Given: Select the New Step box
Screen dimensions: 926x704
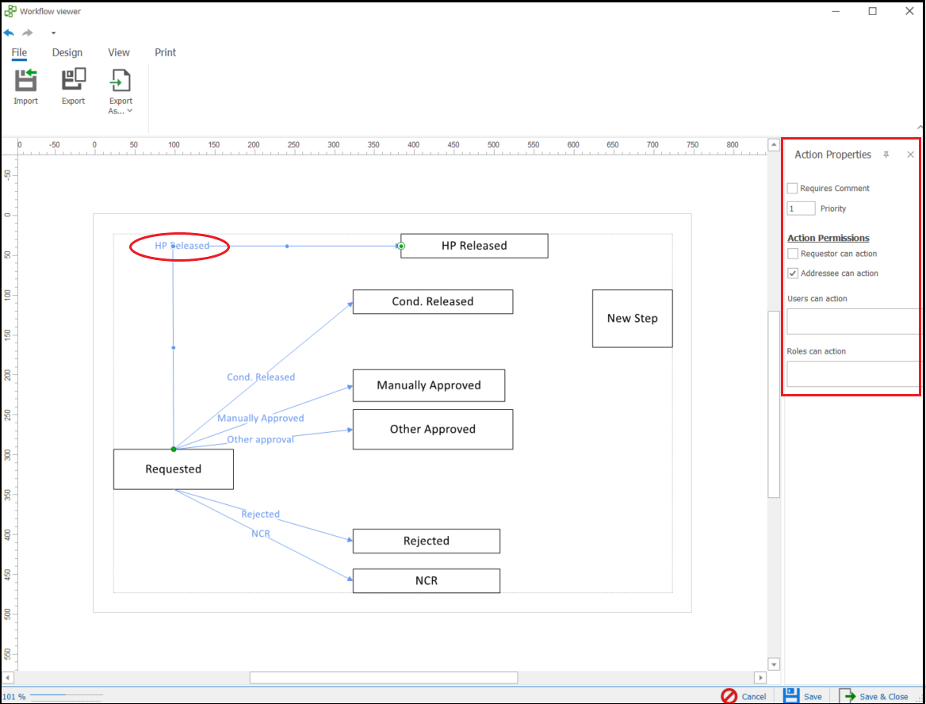Looking at the screenshot, I should 633,319.
